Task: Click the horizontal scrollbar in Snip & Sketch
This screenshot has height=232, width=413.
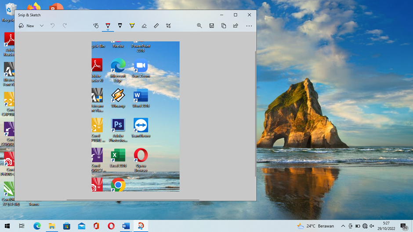Action: [x=133, y=200]
